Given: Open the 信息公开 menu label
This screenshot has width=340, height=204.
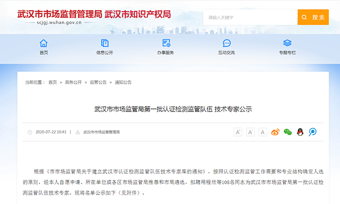Looking at the screenshot, I should click(105, 53).
